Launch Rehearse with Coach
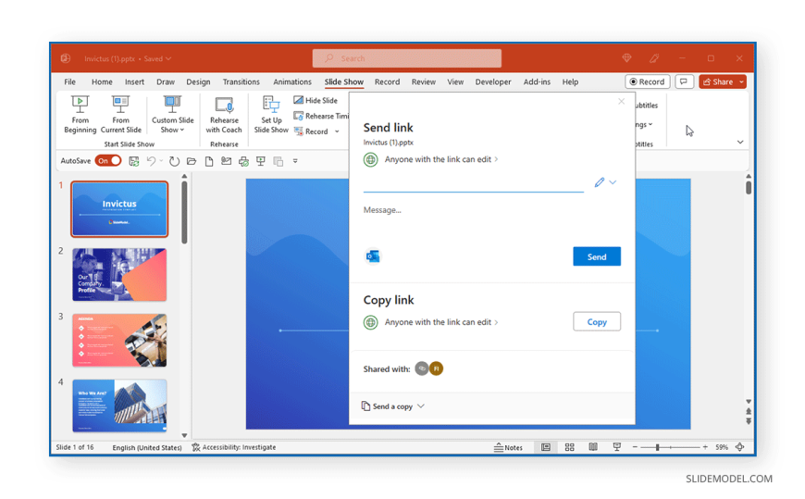805x499 pixels. tap(224, 115)
